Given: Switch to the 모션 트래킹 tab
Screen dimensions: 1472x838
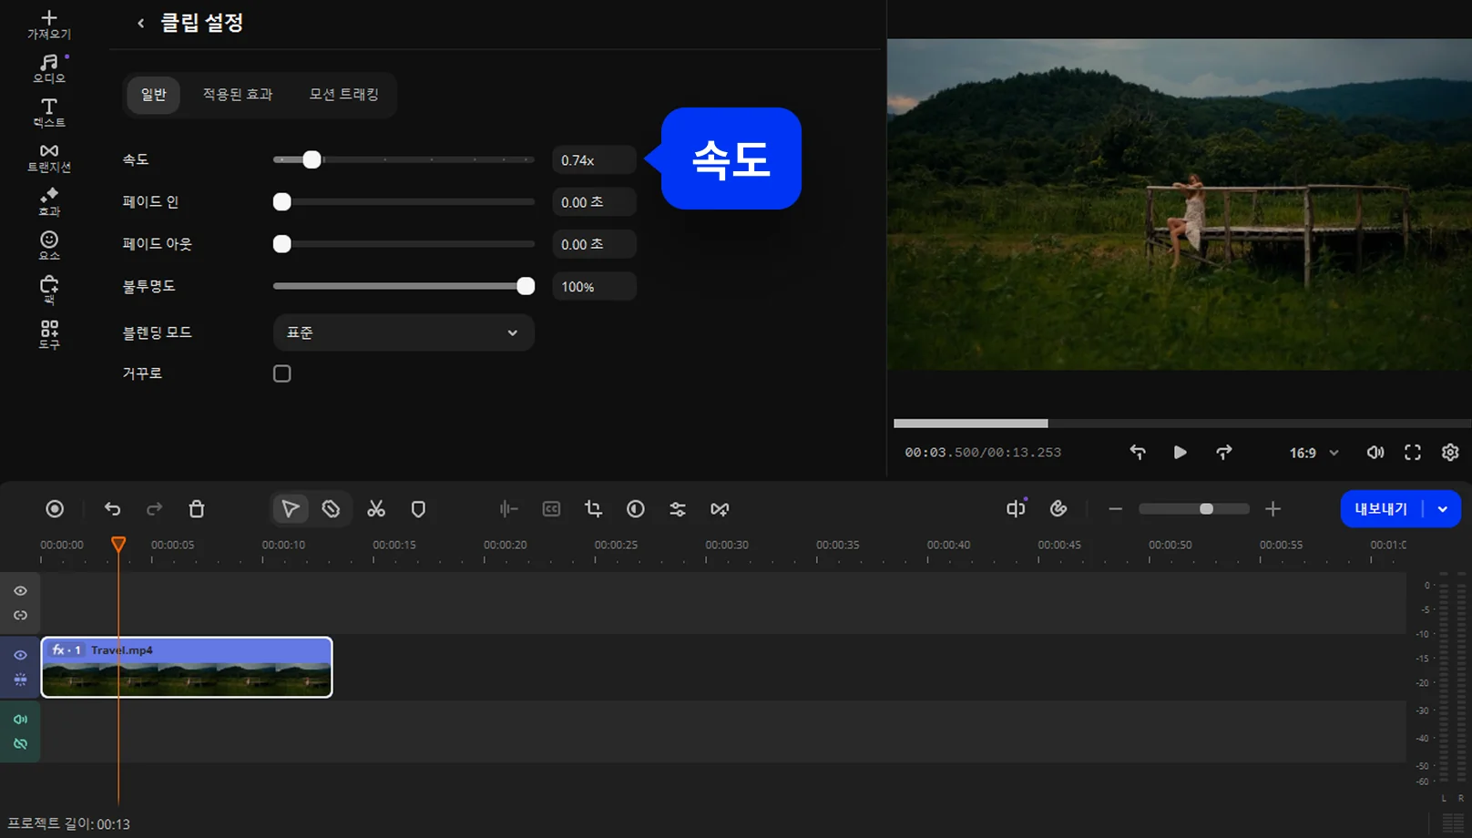Looking at the screenshot, I should [343, 95].
